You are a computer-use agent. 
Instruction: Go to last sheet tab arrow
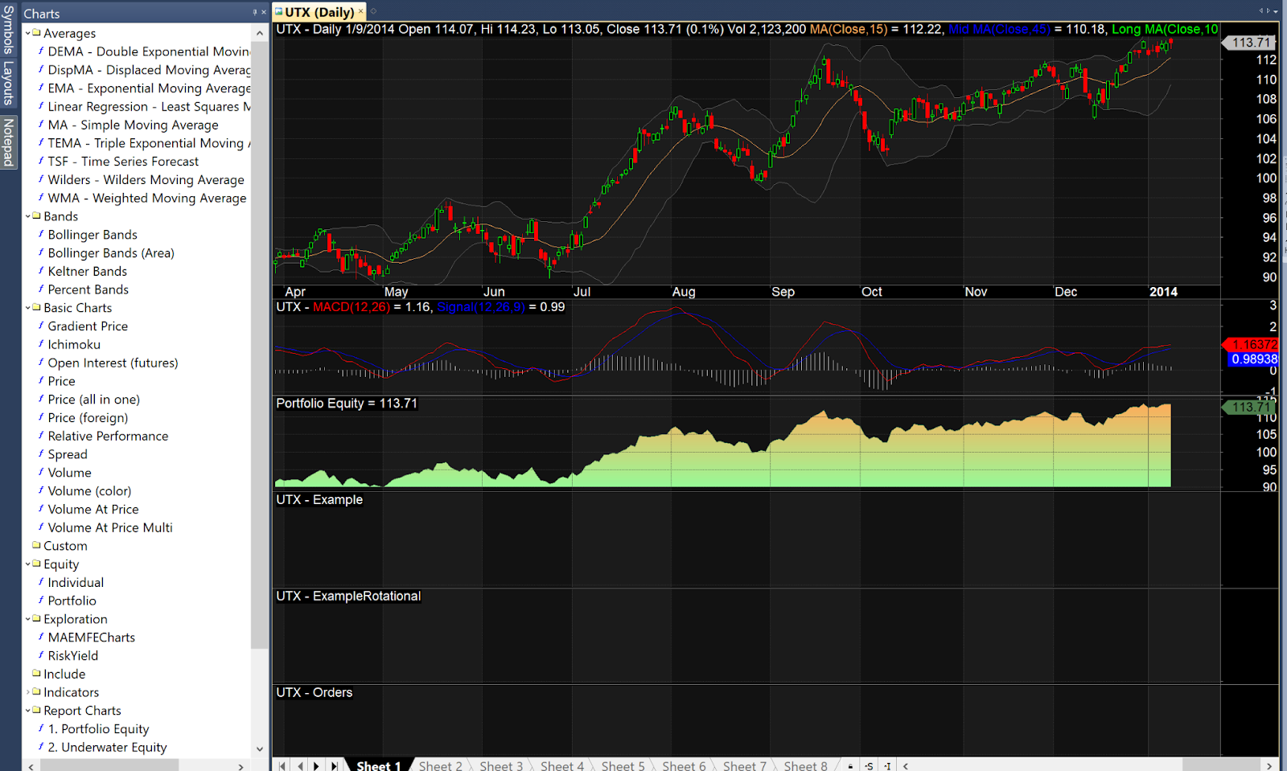335,765
